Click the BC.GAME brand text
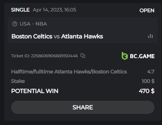162x125 pixels. click(x=142, y=56)
